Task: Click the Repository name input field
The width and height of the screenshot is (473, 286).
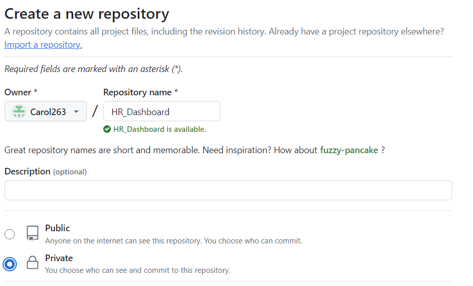Action: pyautogui.click(x=162, y=112)
